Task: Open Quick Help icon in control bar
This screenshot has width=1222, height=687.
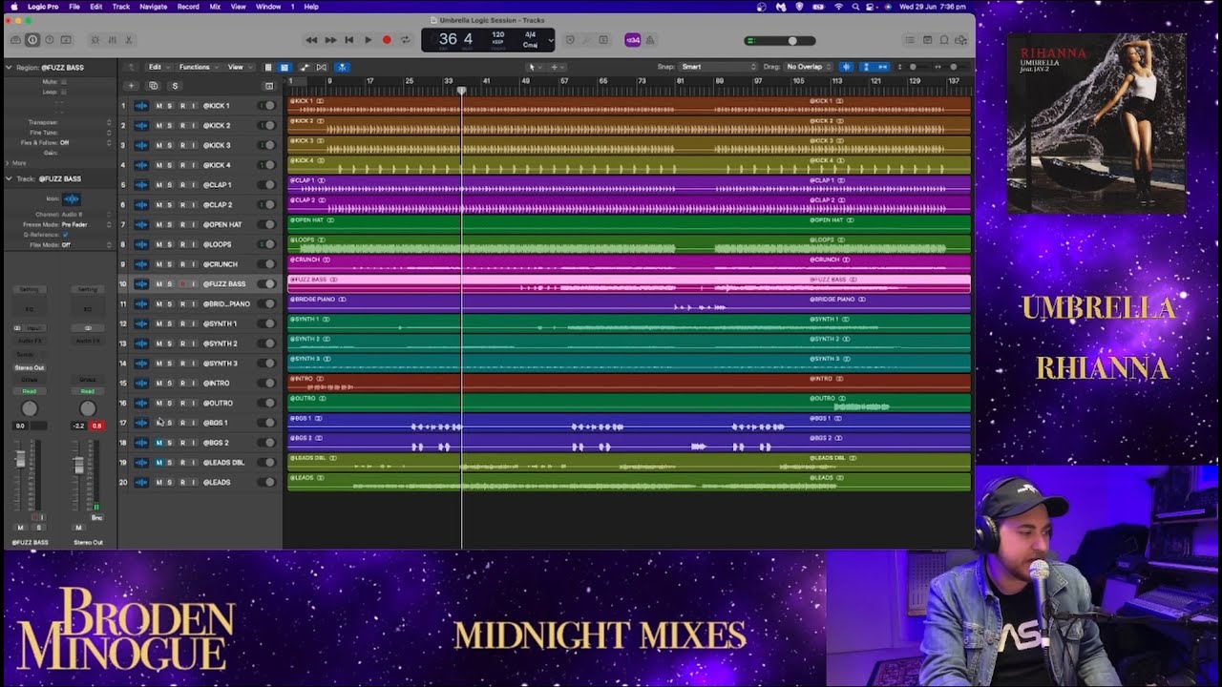Action: pos(49,40)
